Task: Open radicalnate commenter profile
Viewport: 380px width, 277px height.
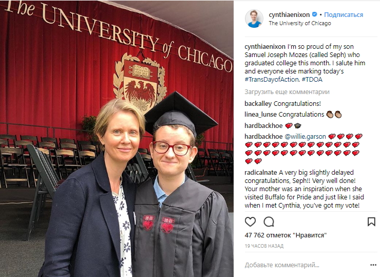Action: 261,173
